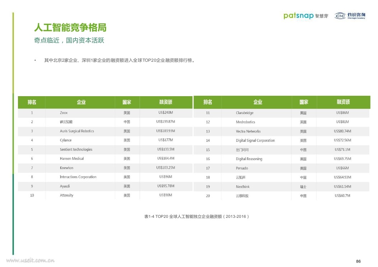
Task: Click the US$60.7M funding value
Action: [x=342, y=196]
